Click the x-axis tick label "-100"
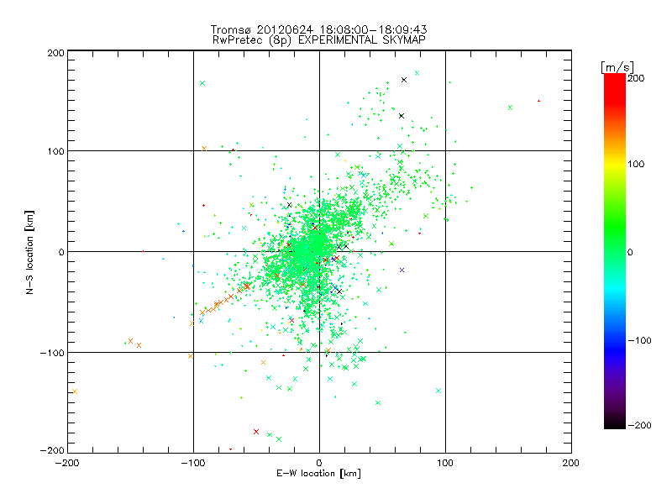Image resolution: width=672 pixels, height=504 pixels. click(193, 463)
